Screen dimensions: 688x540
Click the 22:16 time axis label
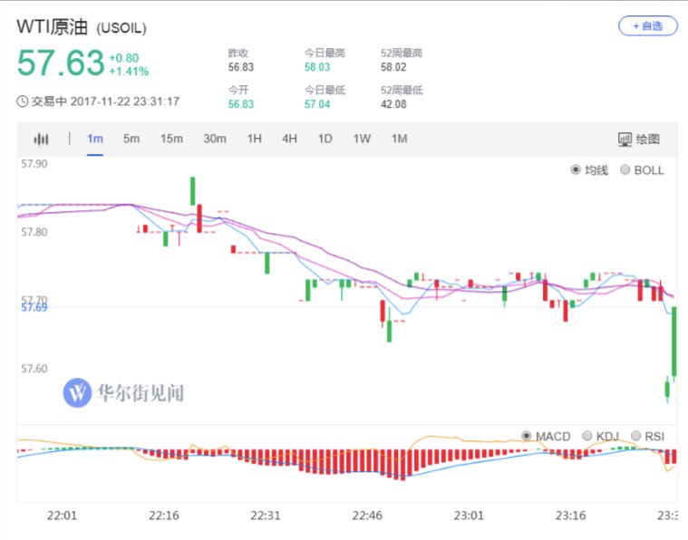click(x=164, y=516)
